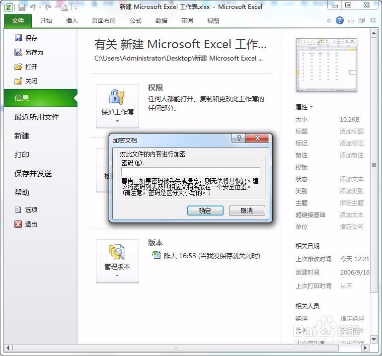Open the 公式 ribbon tab
Viewport: 382px width, 356px height.
coord(136,21)
